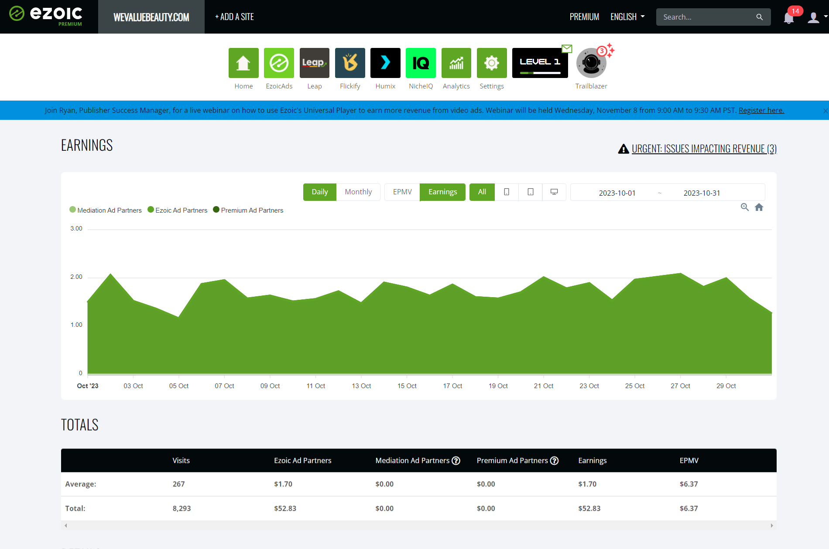
Task: Focus the Search input field
Action: click(x=707, y=17)
